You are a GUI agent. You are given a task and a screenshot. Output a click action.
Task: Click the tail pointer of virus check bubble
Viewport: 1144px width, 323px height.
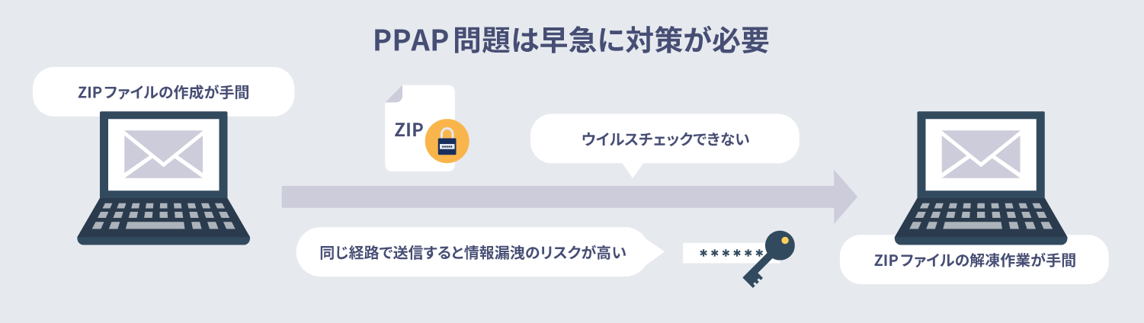coord(632,170)
